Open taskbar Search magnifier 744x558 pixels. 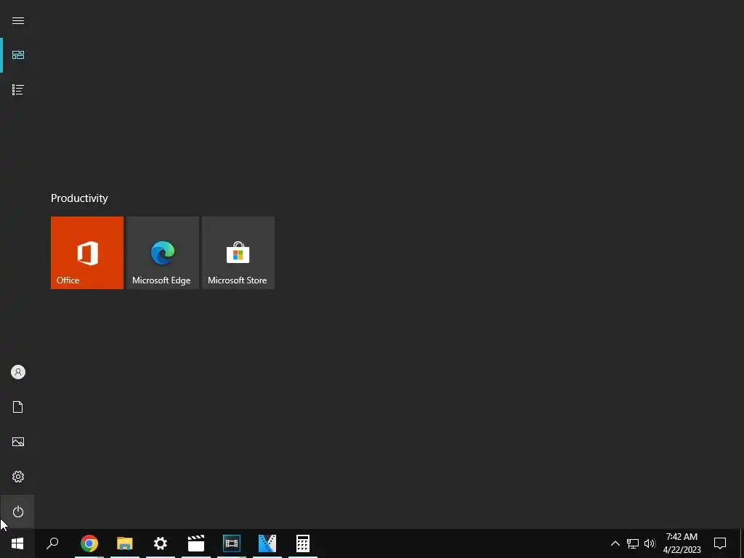coord(52,543)
